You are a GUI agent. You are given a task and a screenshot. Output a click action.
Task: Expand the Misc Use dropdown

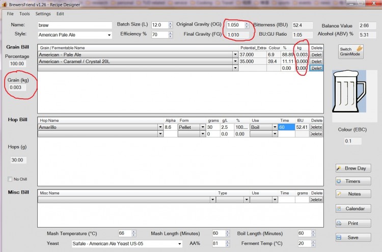pos(275,200)
